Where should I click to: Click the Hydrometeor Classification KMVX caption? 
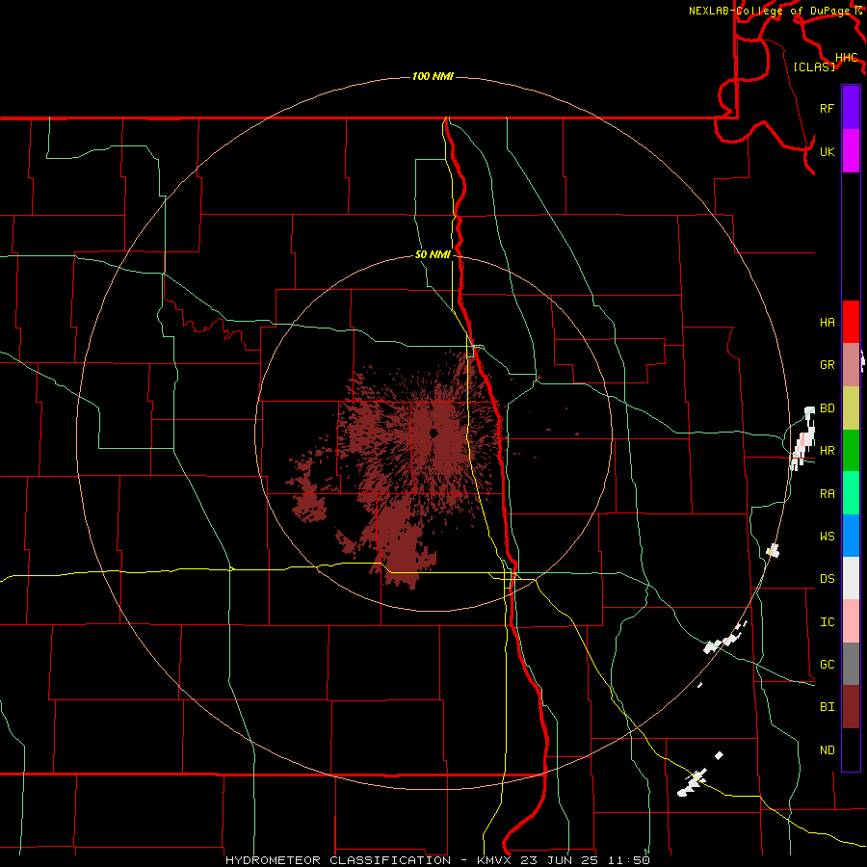click(437, 860)
